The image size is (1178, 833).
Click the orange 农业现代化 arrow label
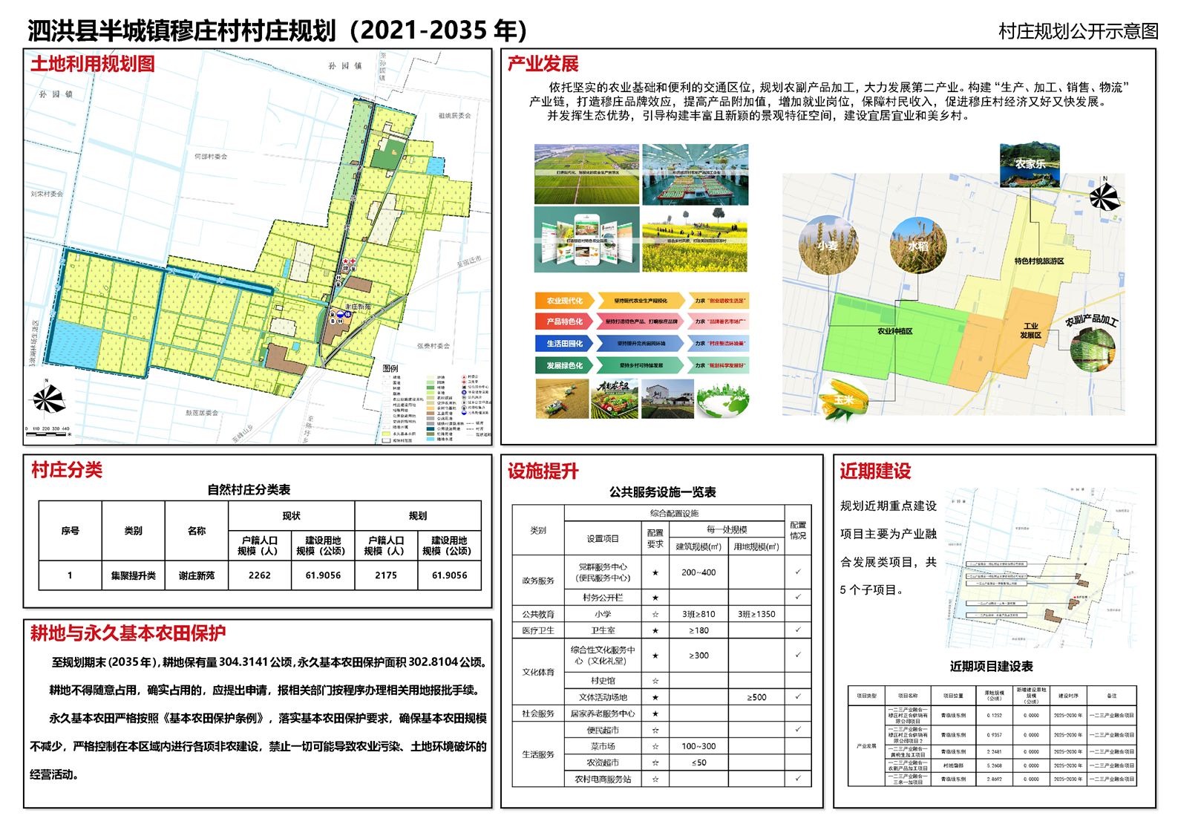(x=564, y=301)
